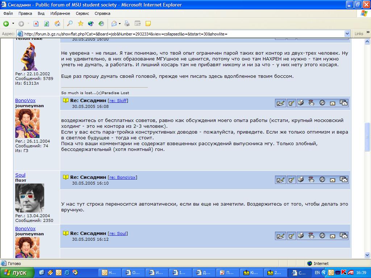Image resolution: width=371 pixels, height=278 pixels.
Task: Open the Избранное menu
Action: coord(60,13)
